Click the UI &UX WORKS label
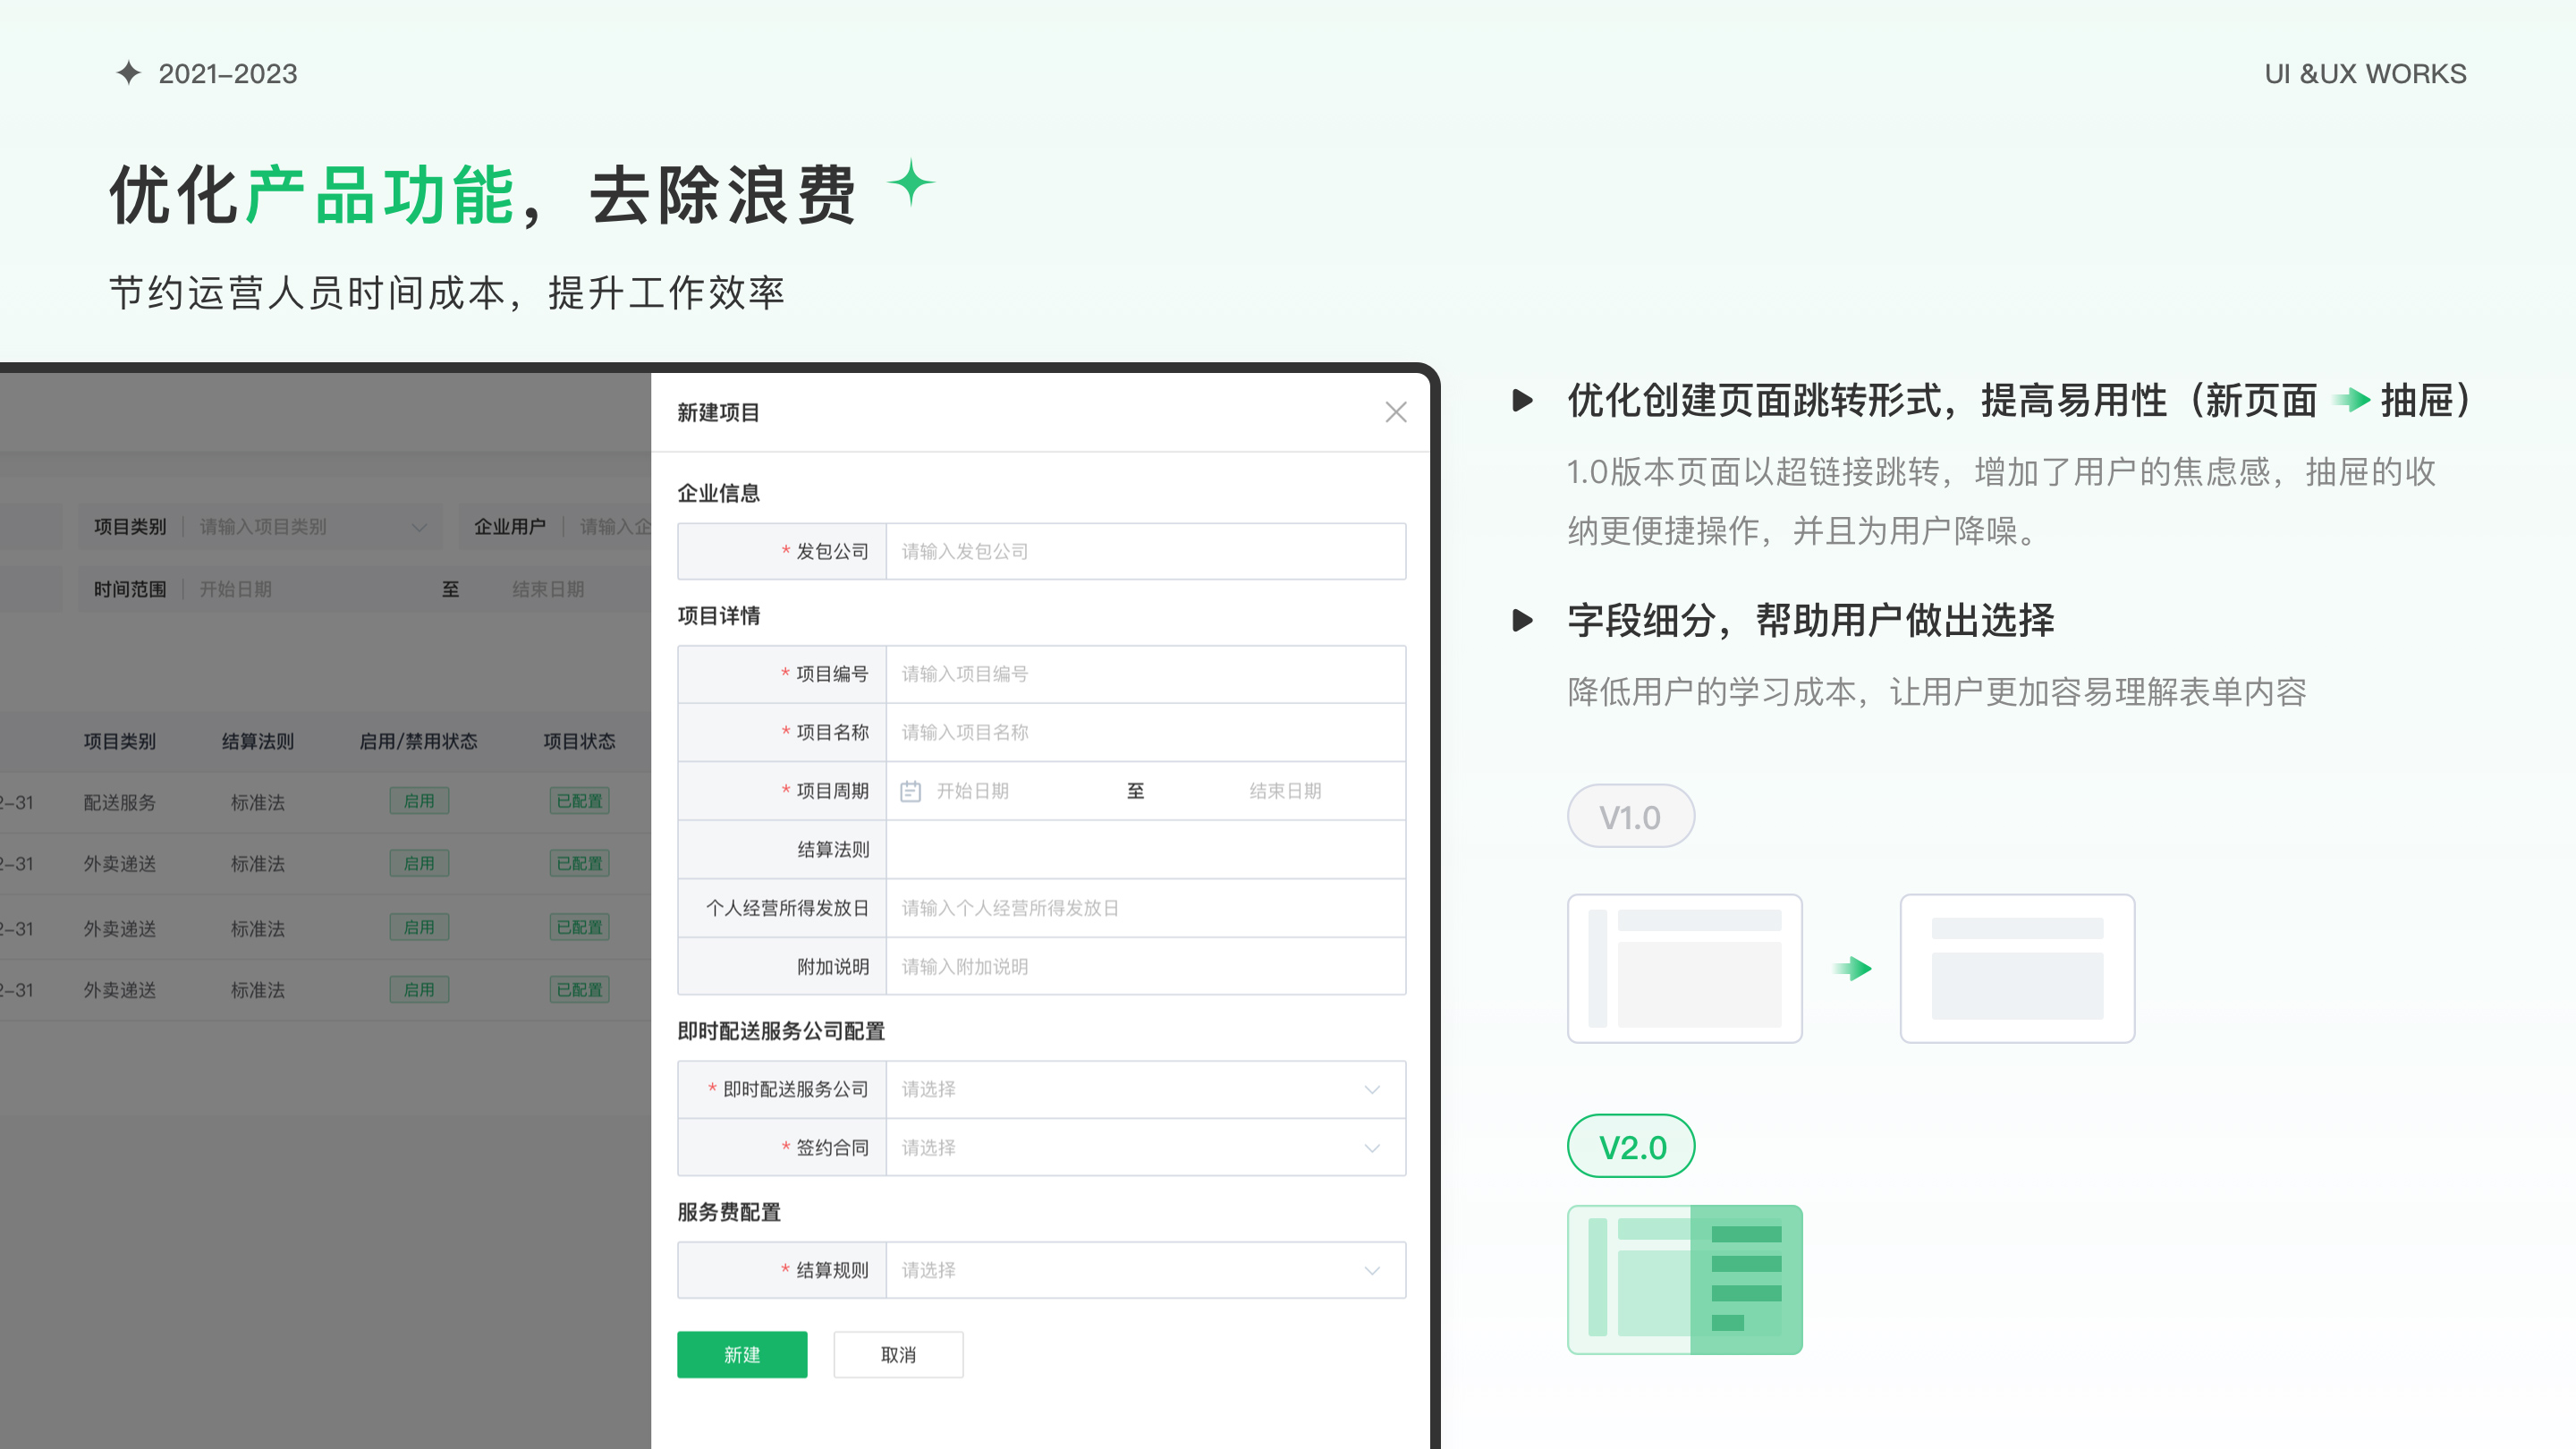 tap(2365, 74)
